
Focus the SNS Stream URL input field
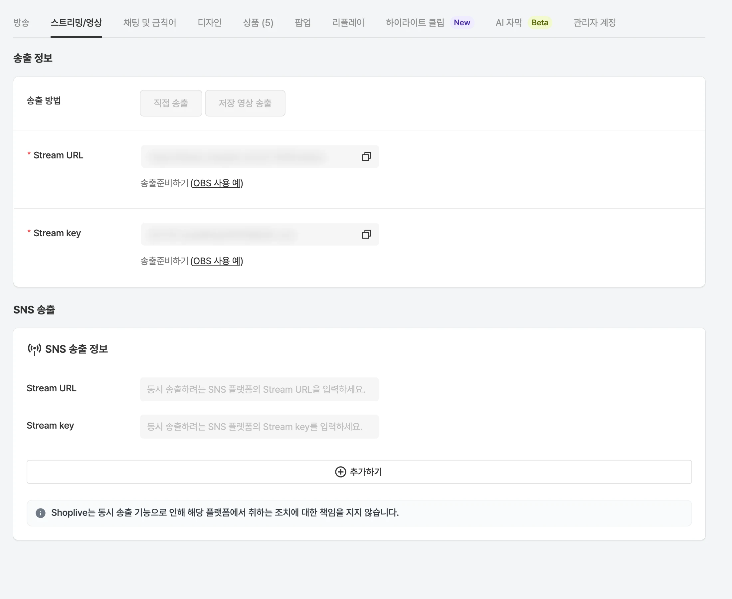coord(260,390)
